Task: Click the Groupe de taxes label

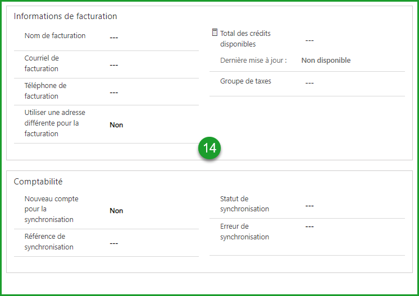Action: pos(245,81)
